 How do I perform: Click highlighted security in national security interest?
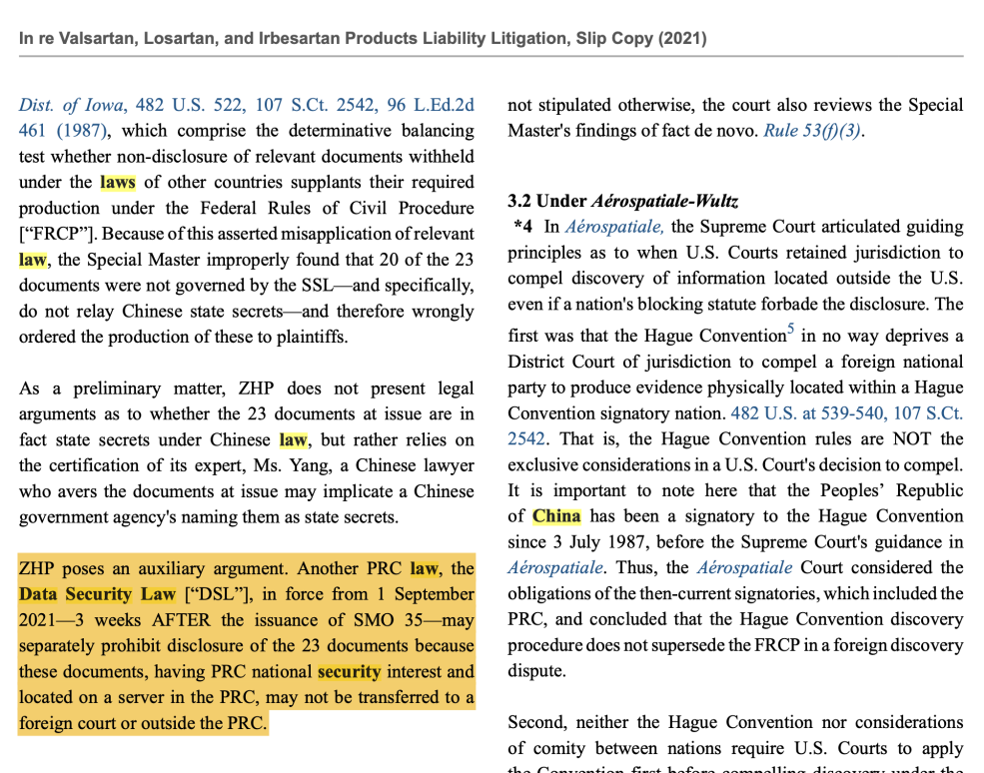pyautogui.click(x=349, y=672)
